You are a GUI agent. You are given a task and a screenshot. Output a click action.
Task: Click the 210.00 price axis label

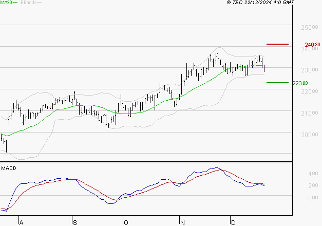click(x=310, y=113)
